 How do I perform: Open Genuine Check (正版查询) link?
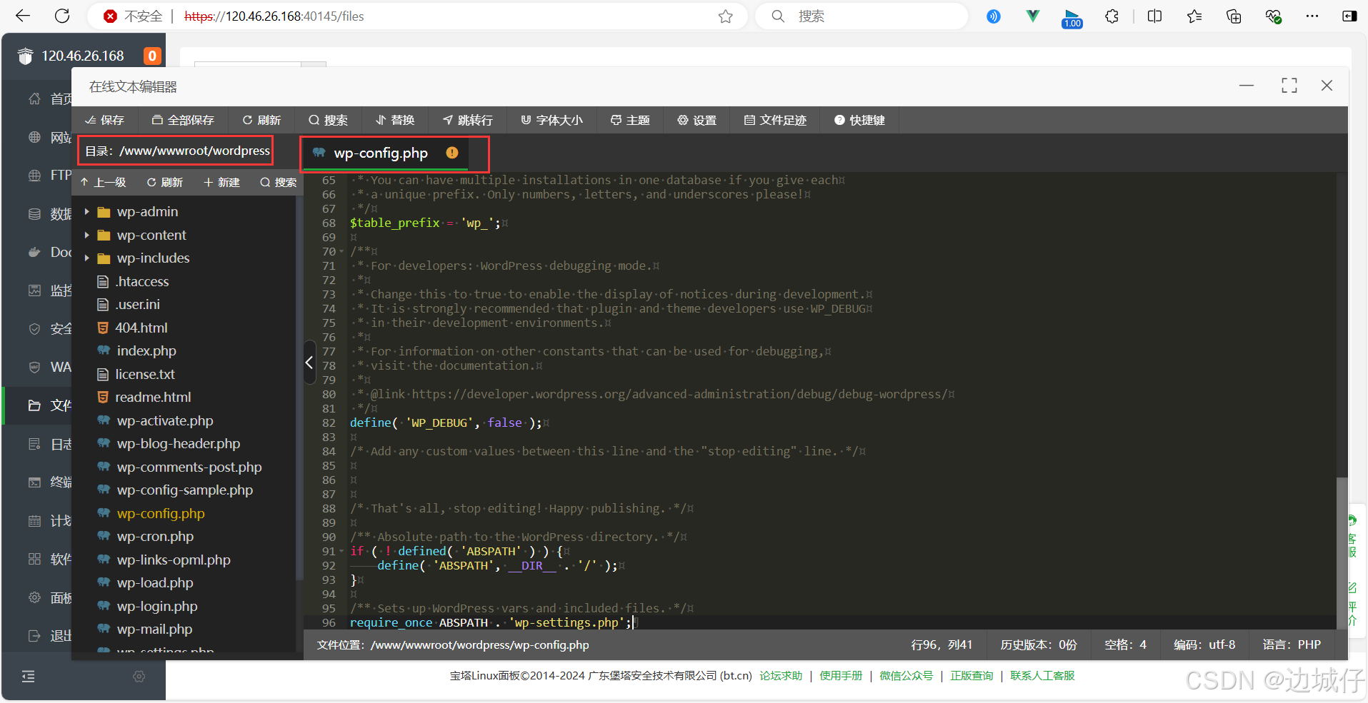(972, 676)
